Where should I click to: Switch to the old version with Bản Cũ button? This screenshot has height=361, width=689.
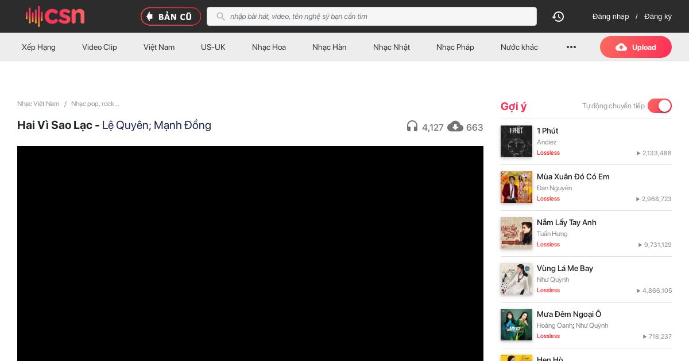pyautogui.click(x=171, y=17)
